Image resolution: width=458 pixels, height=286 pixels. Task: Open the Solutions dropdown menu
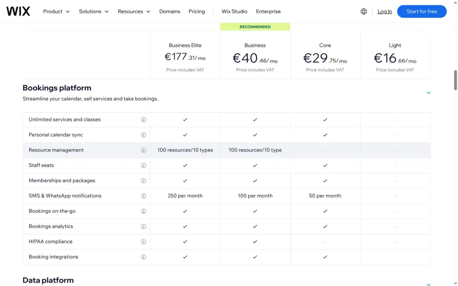pyautogui.click(x=93, y=11)
